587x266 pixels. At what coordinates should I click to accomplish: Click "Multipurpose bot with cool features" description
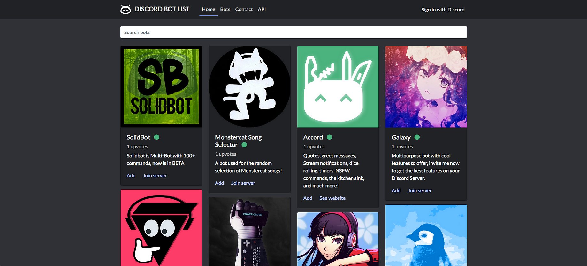[426, 167]
